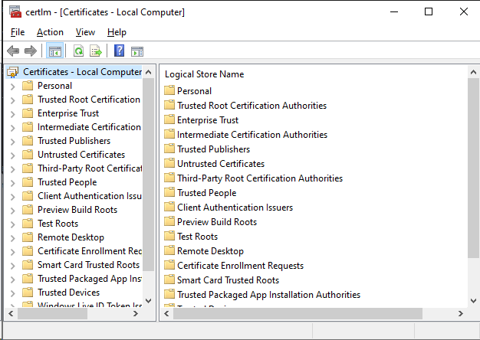Screen dimensions: 480x340
Task: Select Trusted People in the left tree
Action: [67, 182]
